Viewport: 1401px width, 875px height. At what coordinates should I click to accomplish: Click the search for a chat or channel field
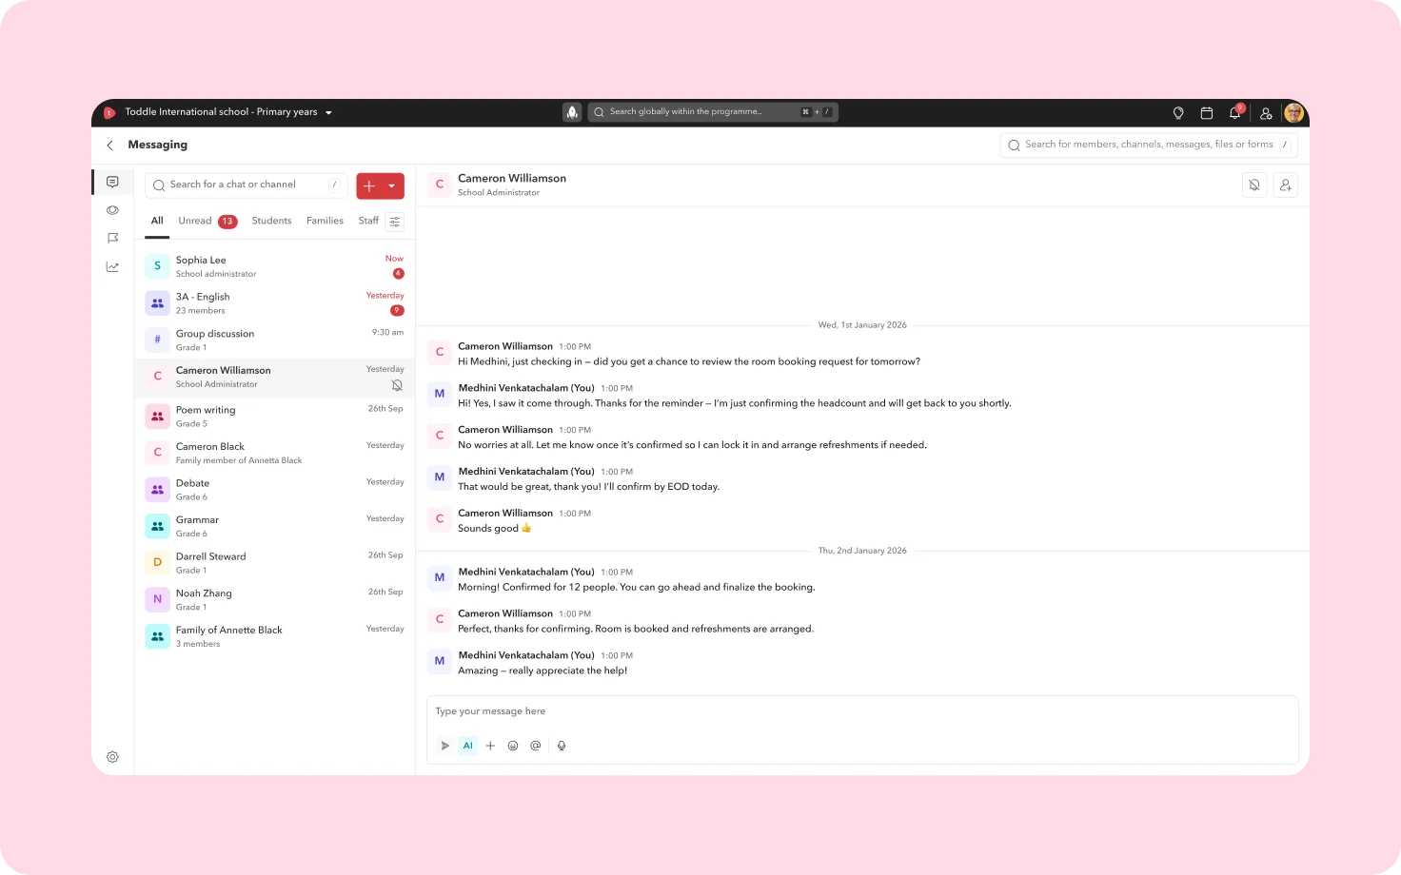(x=246, y=185)
